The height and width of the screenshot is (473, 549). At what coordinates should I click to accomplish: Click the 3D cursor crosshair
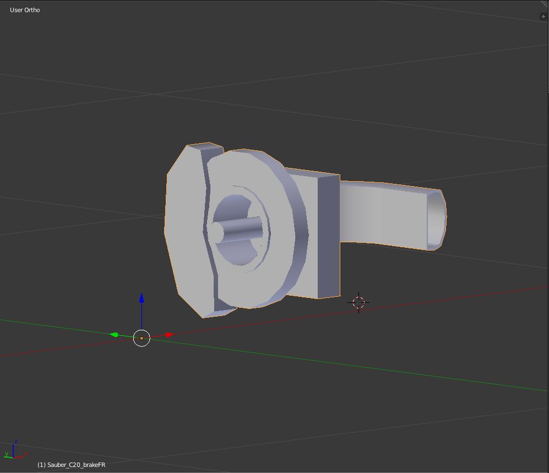[358, 302]
